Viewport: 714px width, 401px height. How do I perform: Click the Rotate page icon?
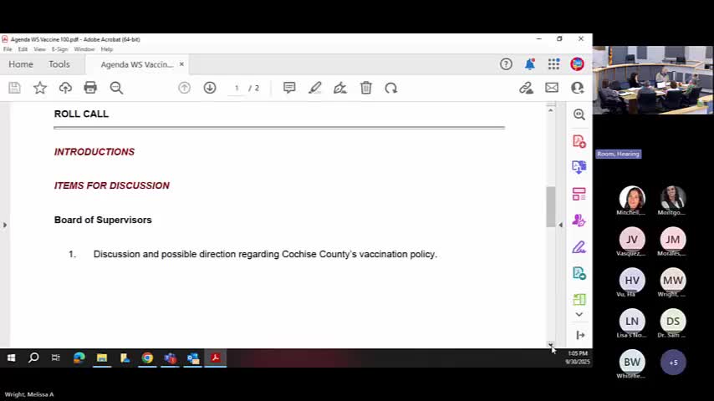coord(391,88)
